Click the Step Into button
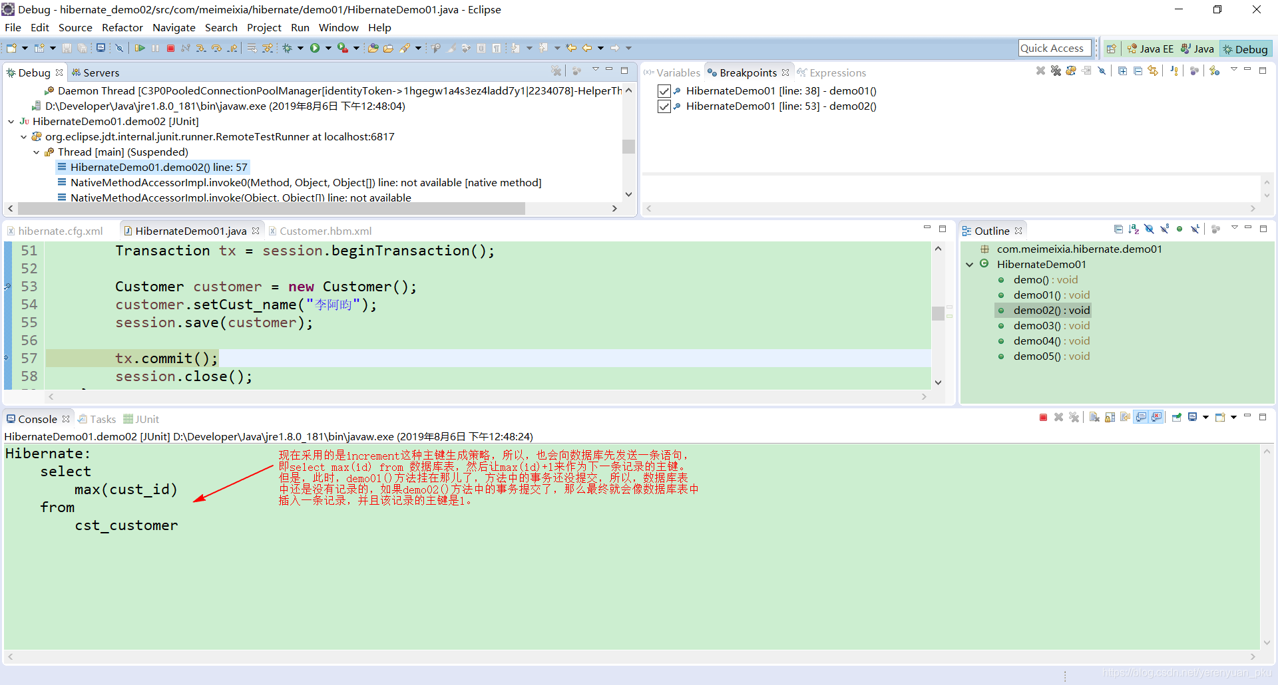Screen dimensions: 1278x685 pyautogui.click(x=200, y=48)
